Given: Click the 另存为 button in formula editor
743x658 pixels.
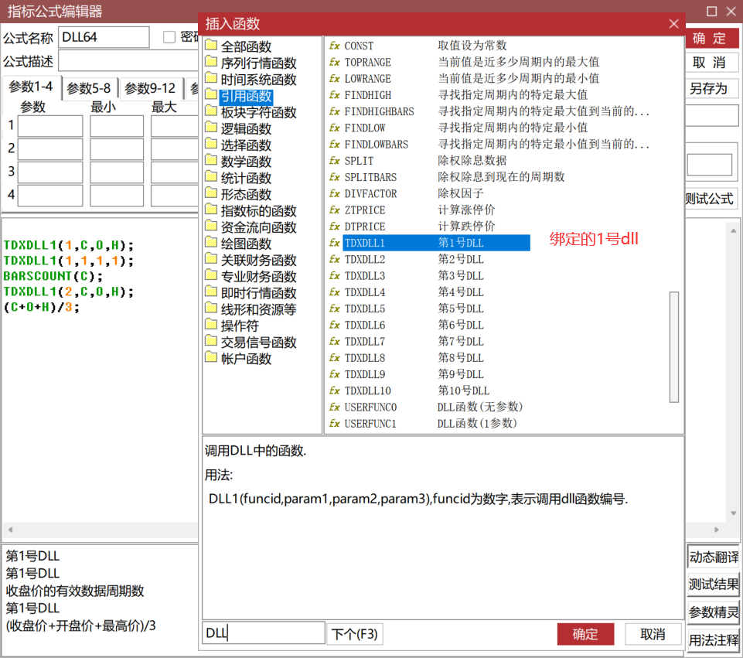Looking at the screenshot, I should tap(711, 89).
